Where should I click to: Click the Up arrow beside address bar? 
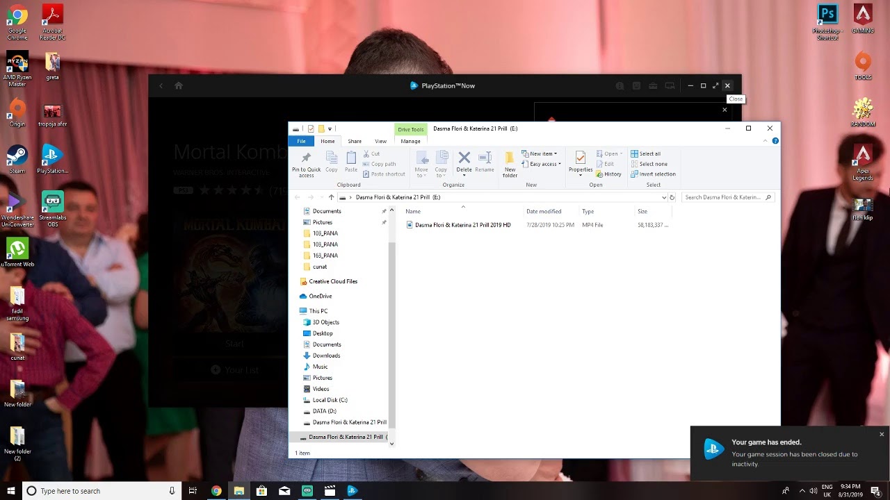click(331, 197)
